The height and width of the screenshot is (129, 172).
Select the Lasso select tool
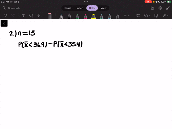31,15
